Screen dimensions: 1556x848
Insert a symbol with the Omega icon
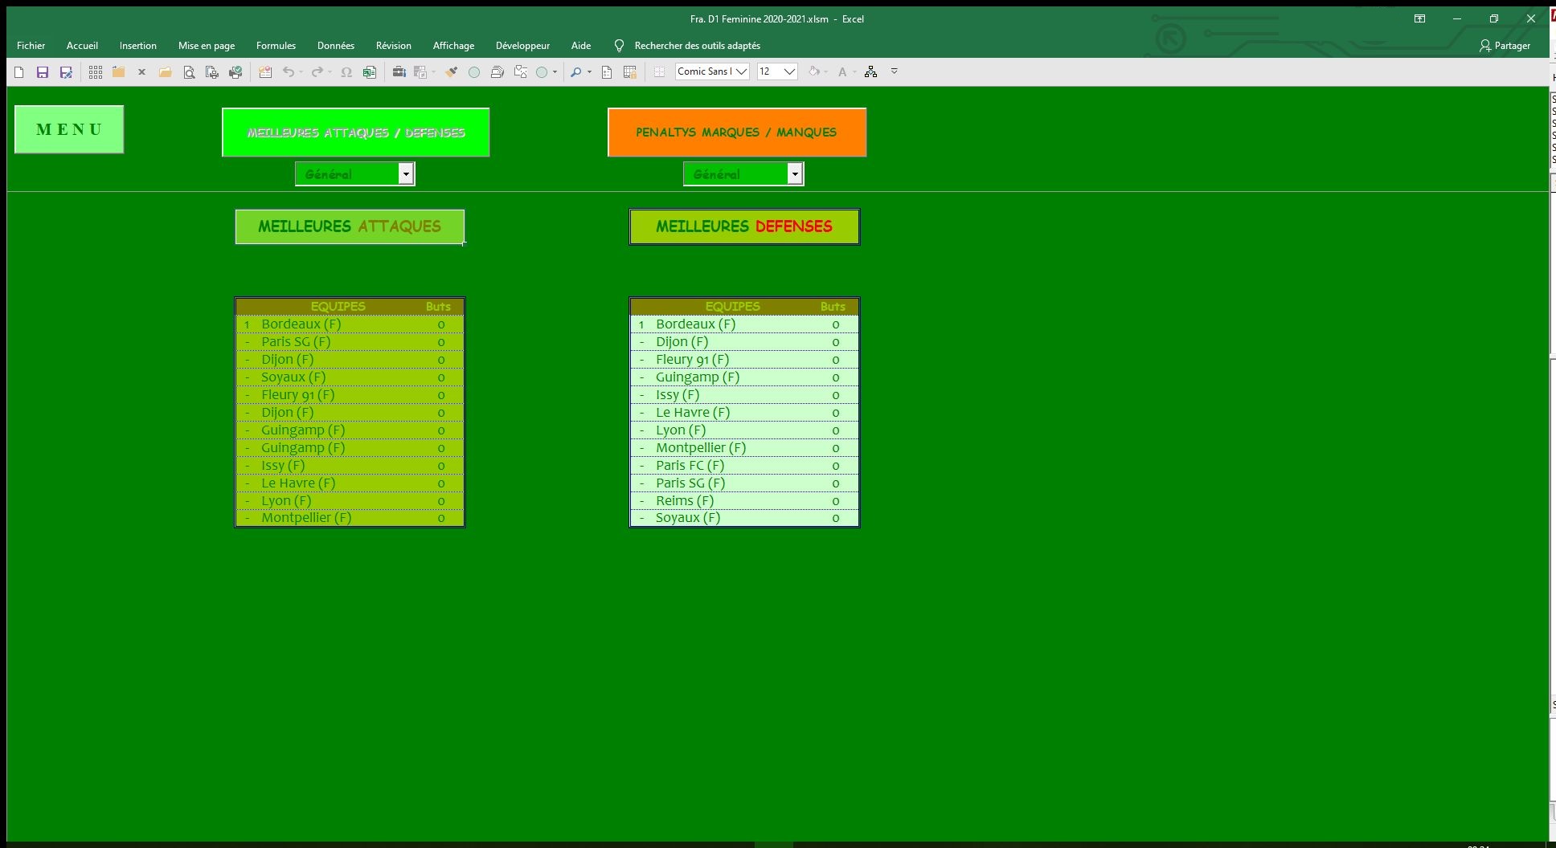click(x=346, y=72)
